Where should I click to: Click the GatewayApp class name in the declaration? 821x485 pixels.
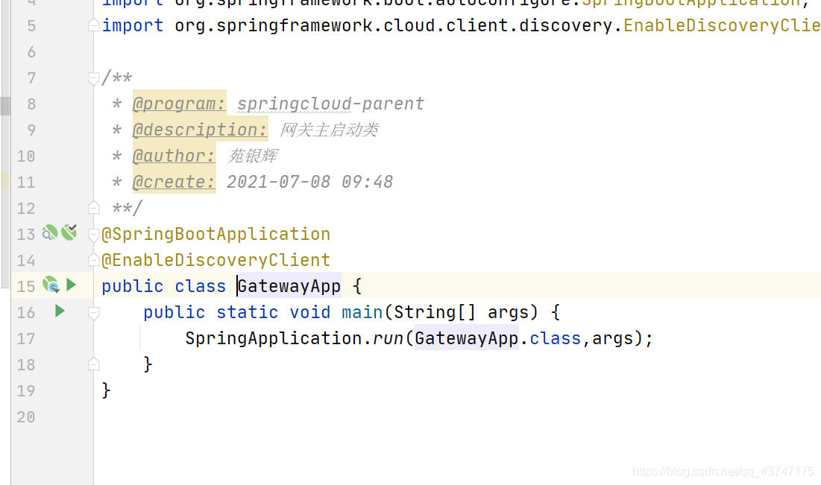coord(289,286)
